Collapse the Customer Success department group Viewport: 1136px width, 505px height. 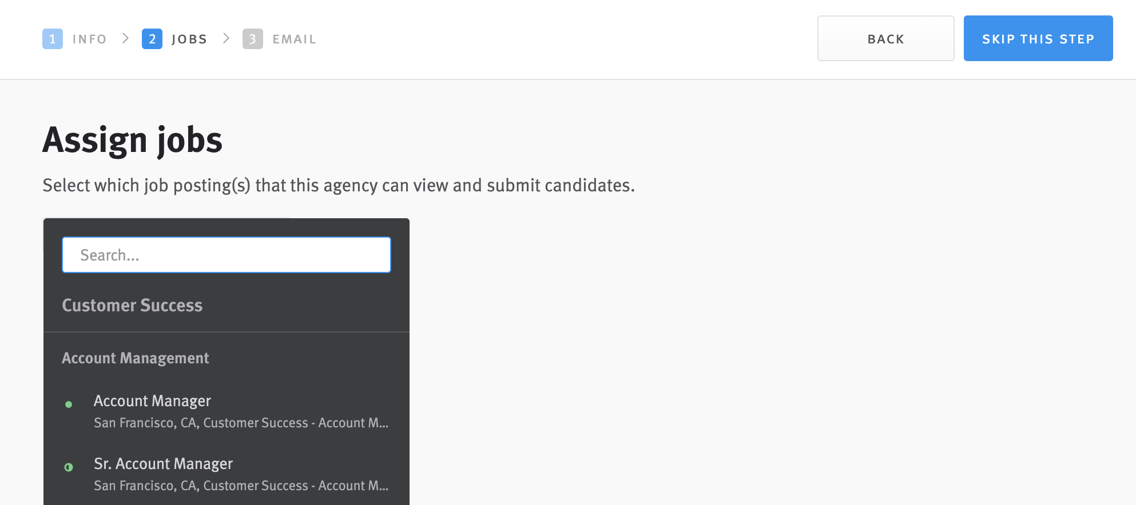132,305
